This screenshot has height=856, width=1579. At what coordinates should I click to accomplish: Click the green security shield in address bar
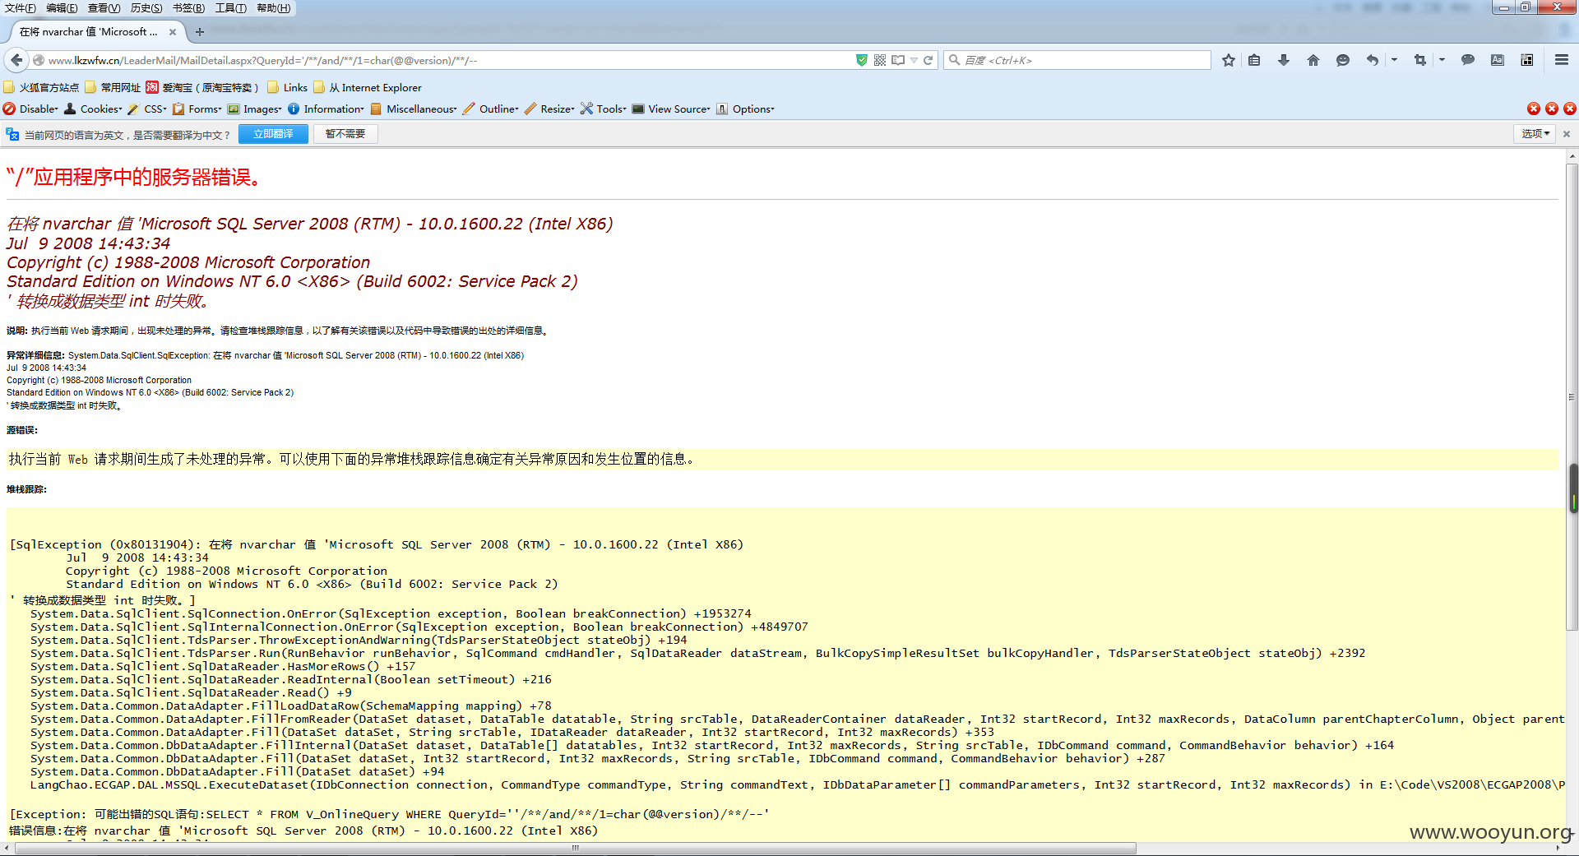pos(861,60)
